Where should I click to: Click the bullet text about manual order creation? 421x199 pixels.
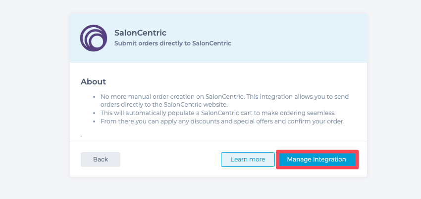tap(224, 100)
